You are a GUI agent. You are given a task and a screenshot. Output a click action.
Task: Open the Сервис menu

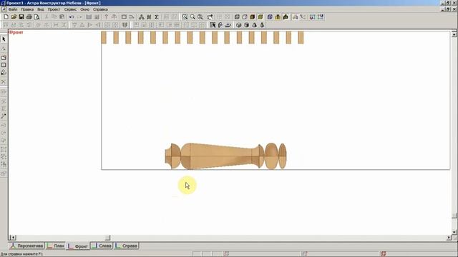click(x=70, y=9)
